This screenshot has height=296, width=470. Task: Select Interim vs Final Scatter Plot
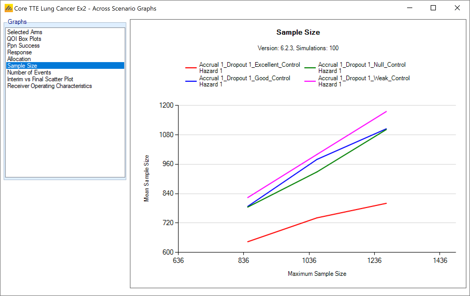(40, 79)
